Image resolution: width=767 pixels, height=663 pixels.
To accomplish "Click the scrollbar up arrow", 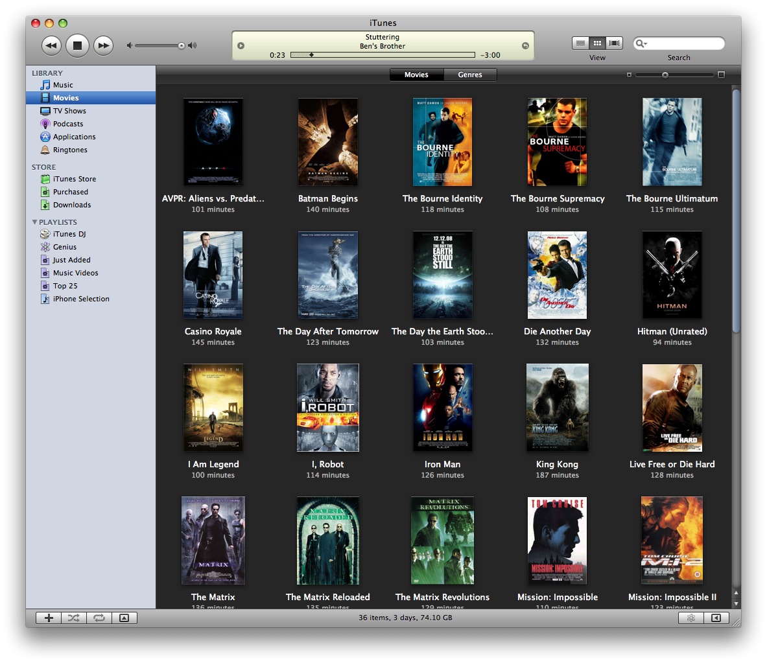I will coord(736,592).
